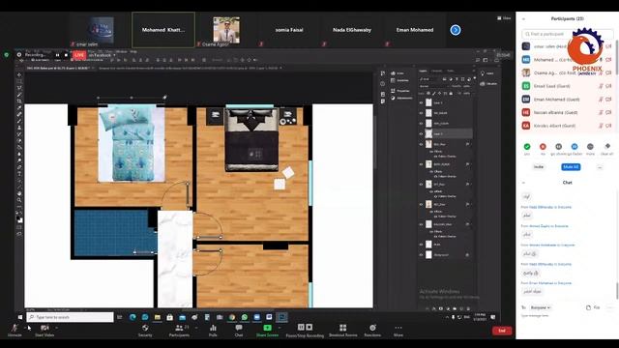Screen dimensions: 619x348
Task: Show next video participants arrow
Action: (456, 30)
